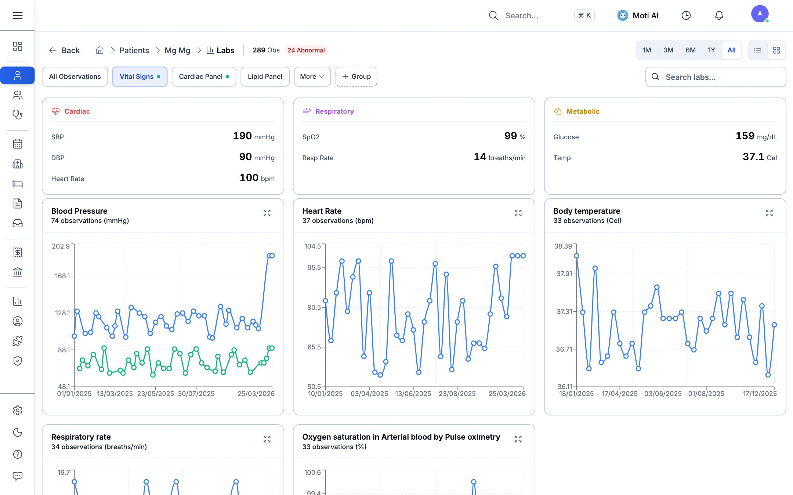Go to the home breadcrumb icon
Image resolution: width=793 pixels, height=495 pixels.
(x=99, y=50)
